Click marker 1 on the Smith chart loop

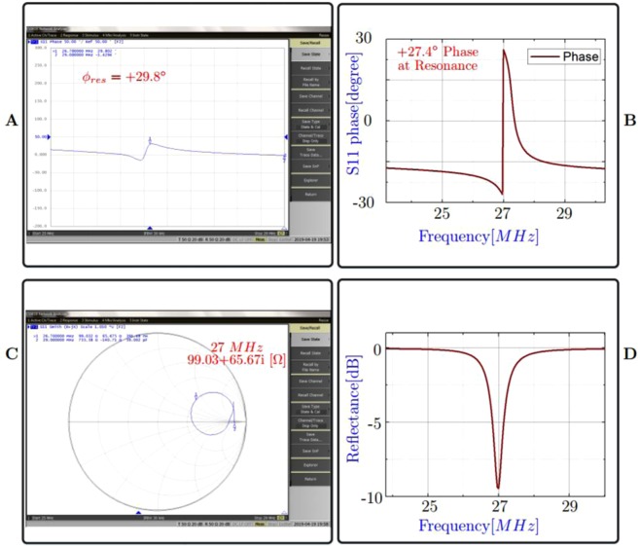pos(197,395)
